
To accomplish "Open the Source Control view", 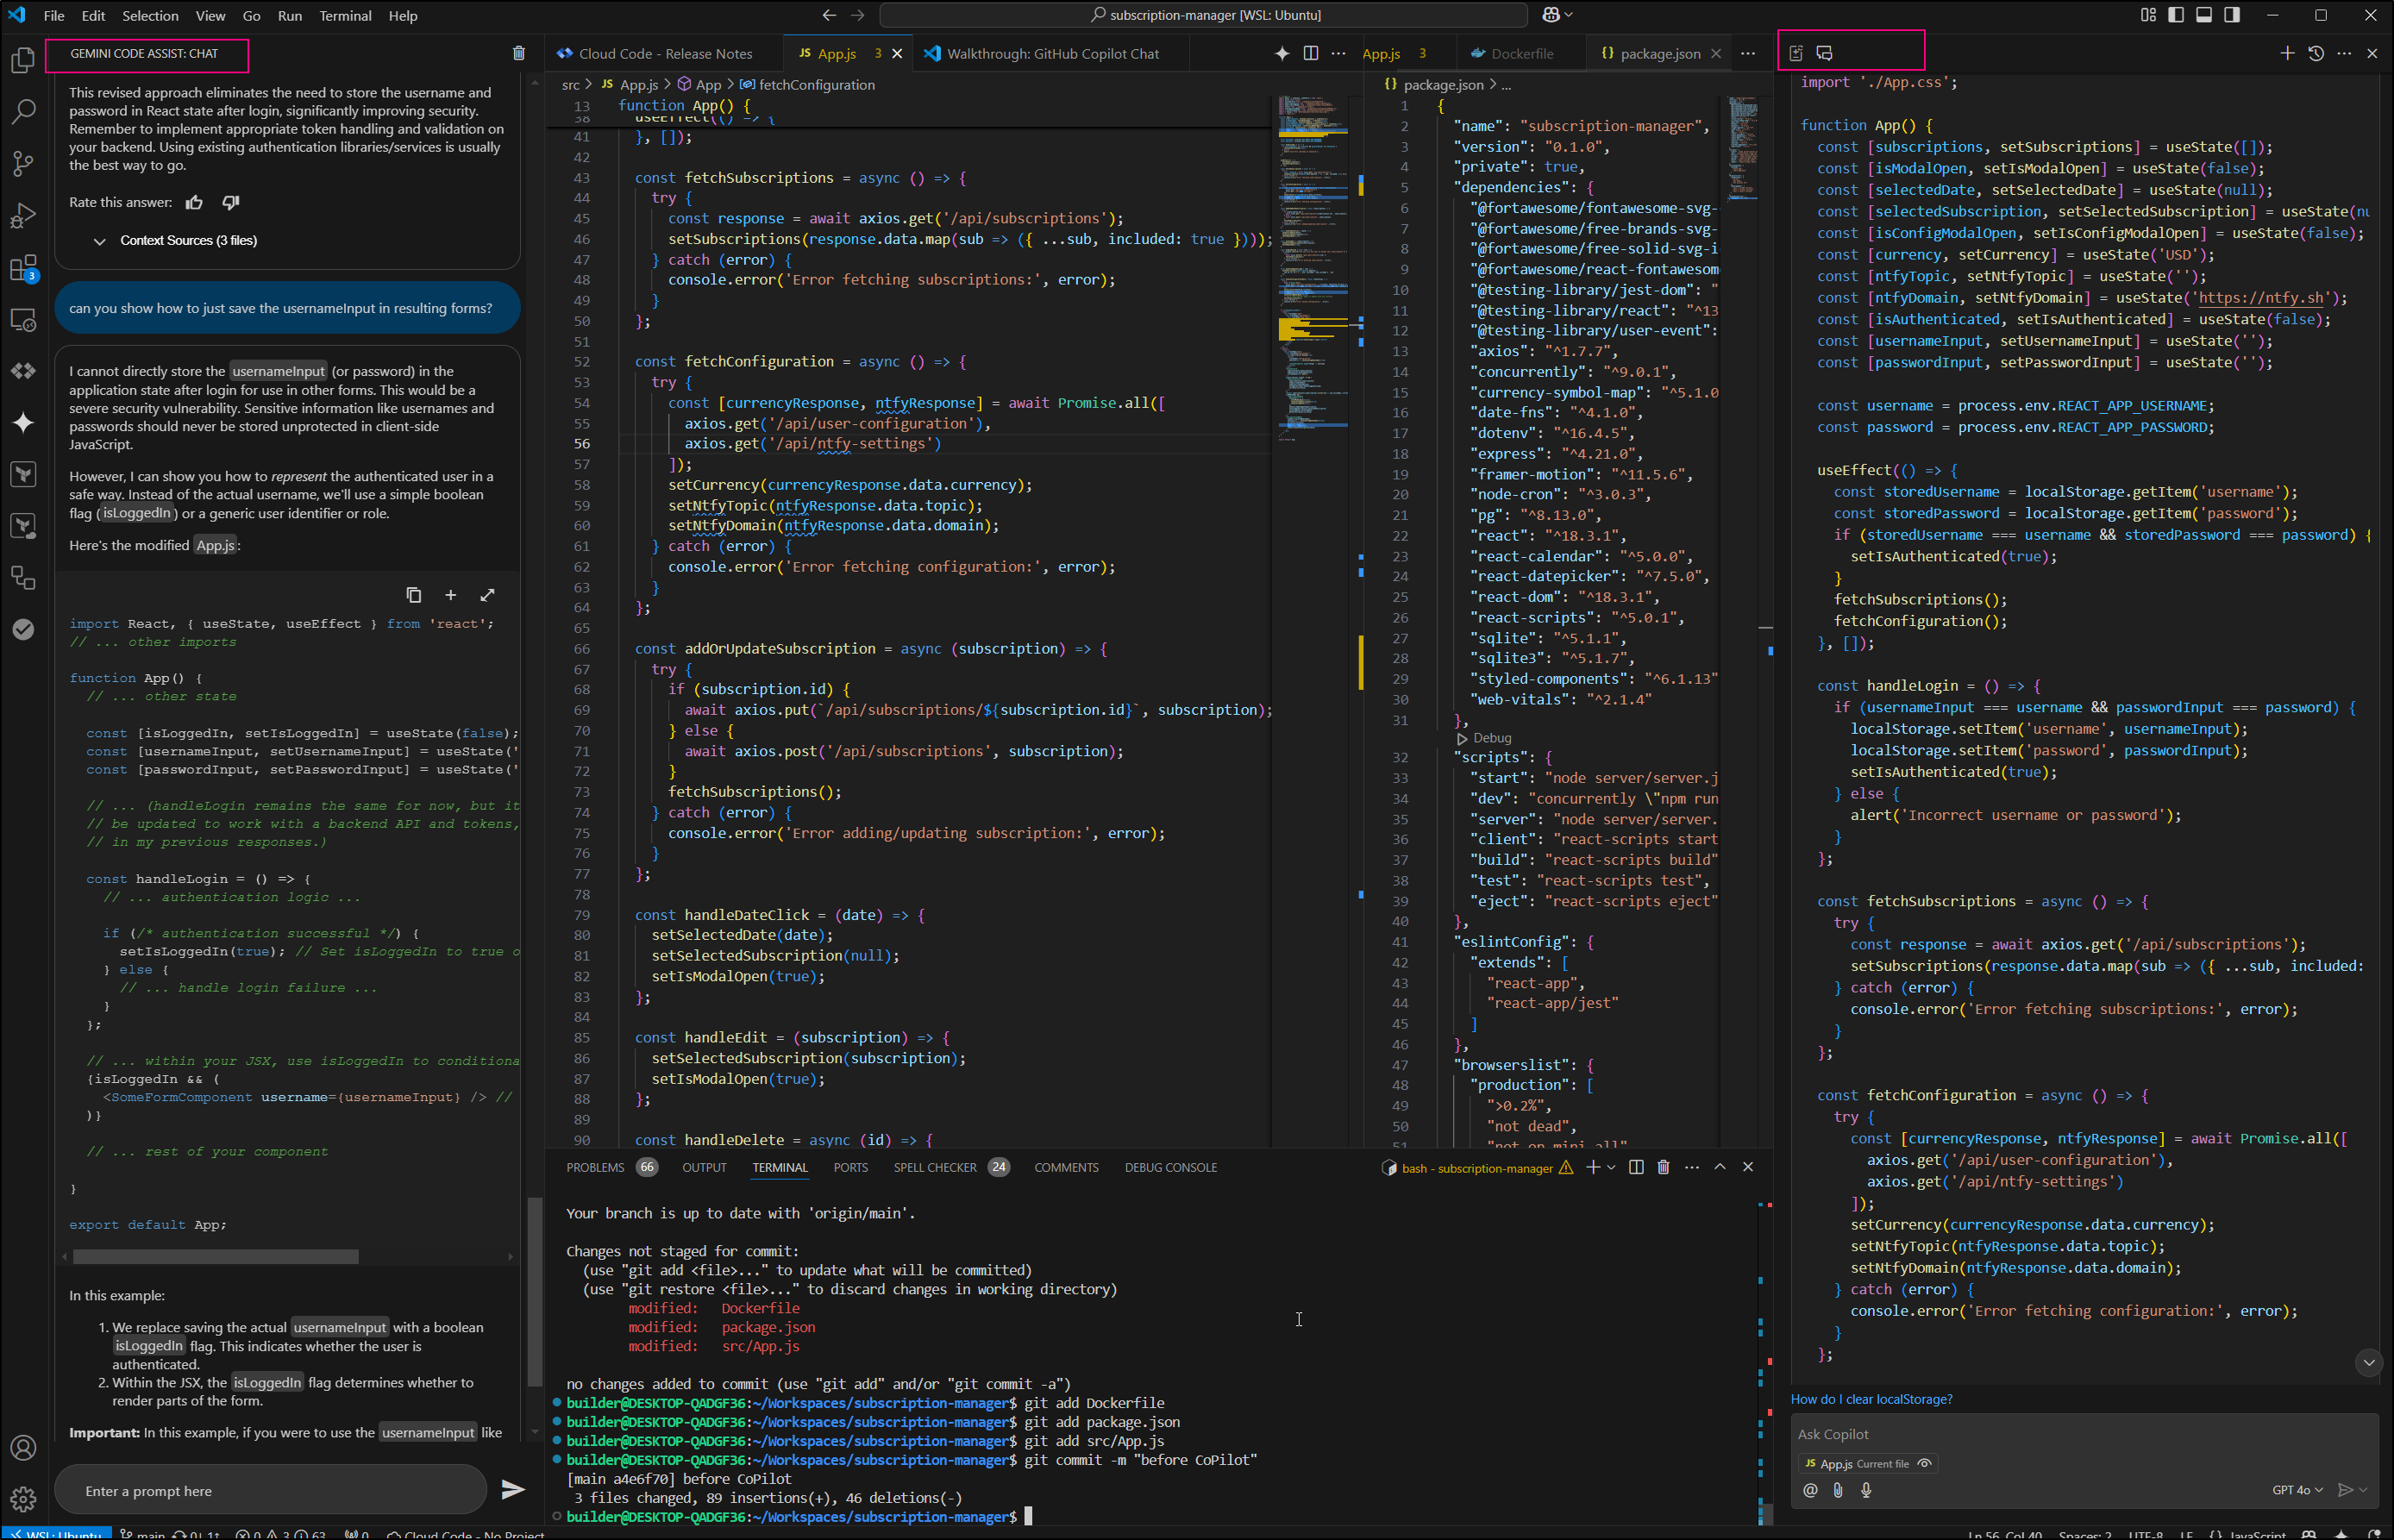I will click(23, 163).
